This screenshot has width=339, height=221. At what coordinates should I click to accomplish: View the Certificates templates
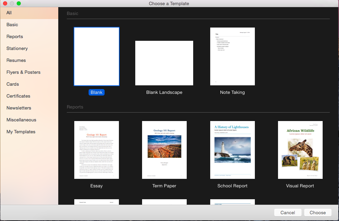[x=18, y=96]
